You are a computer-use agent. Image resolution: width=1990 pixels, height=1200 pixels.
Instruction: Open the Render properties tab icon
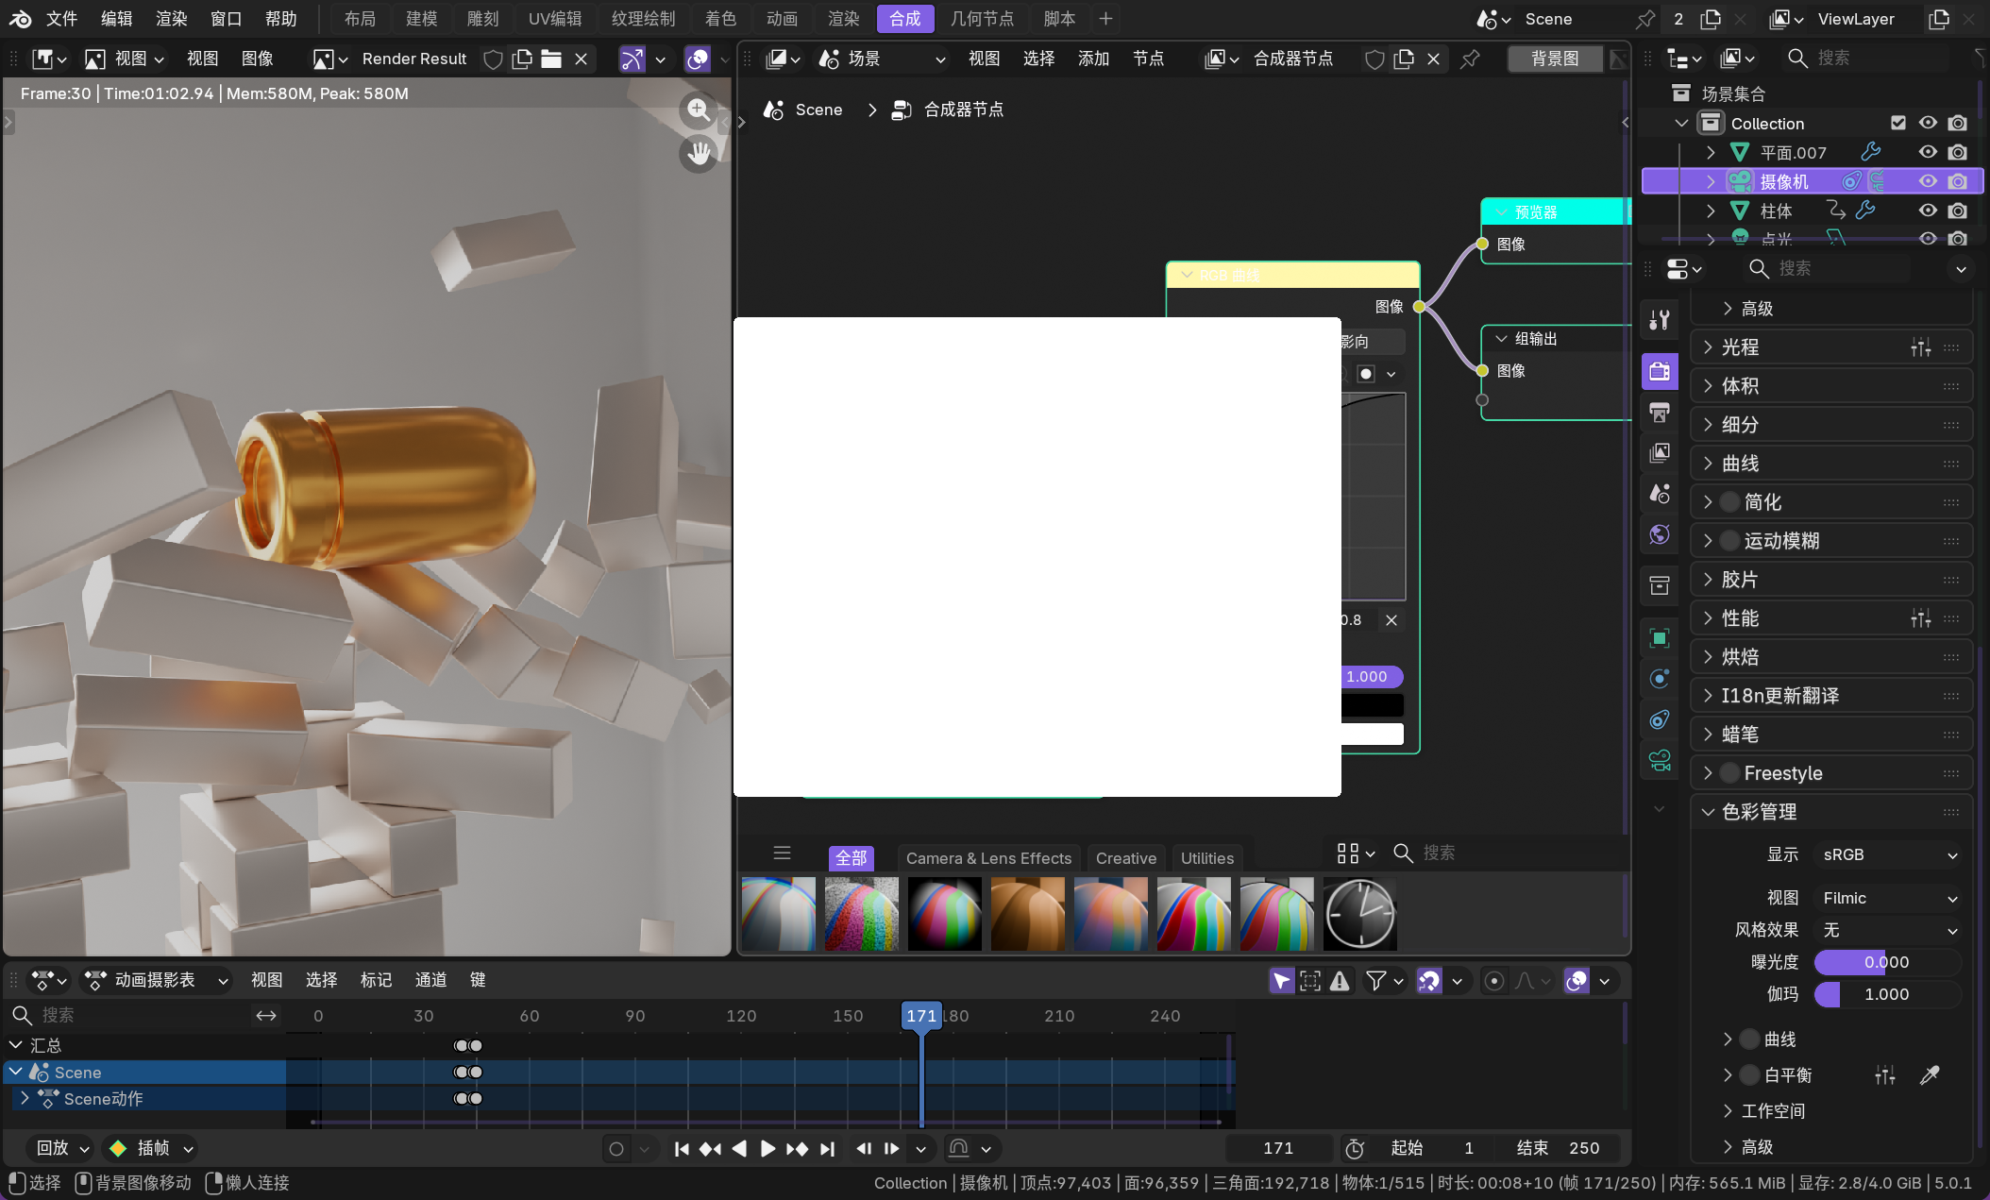pyautogui.click(x=1660, y=371)
